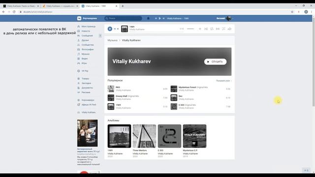The width and height of the screenshot is (315, 177).
Task: Toggle repeat in the audio player
Action: coord(212,29)
